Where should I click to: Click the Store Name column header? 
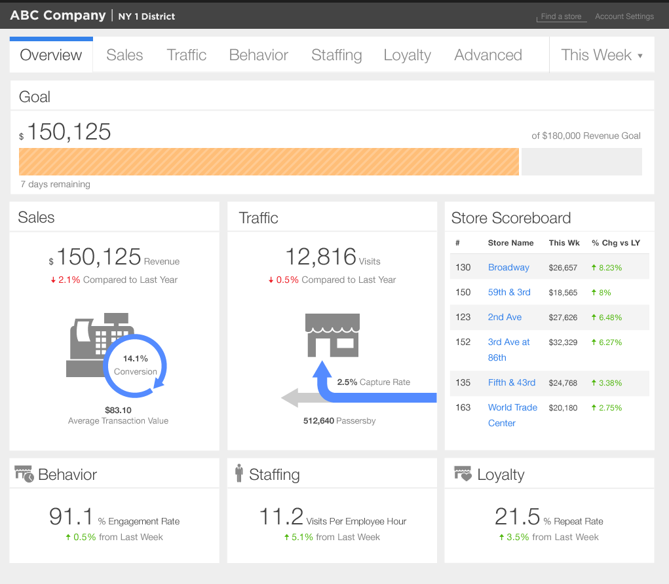(510, 243)
